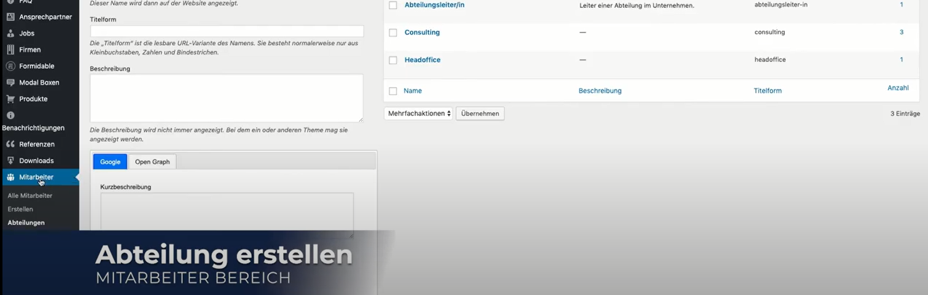Open Benachrichtigungen via its info icon

[10, 115]
